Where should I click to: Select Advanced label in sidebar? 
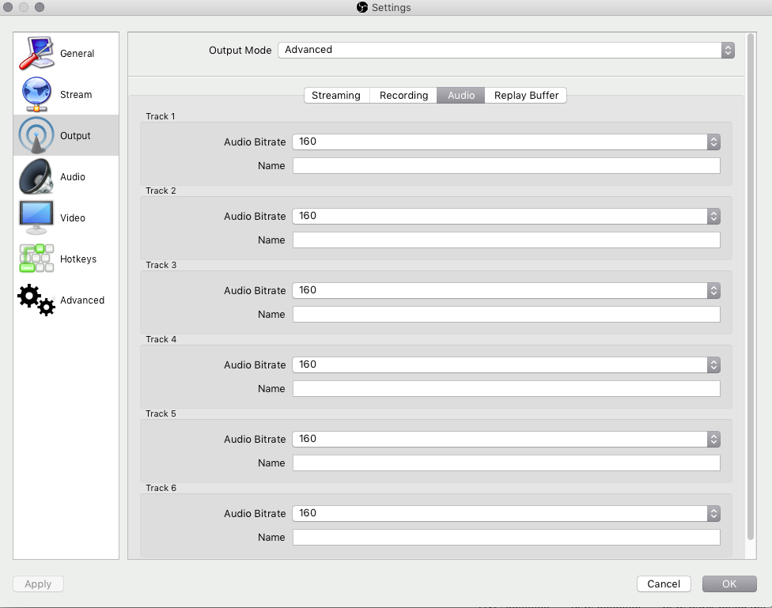(82, 300)
